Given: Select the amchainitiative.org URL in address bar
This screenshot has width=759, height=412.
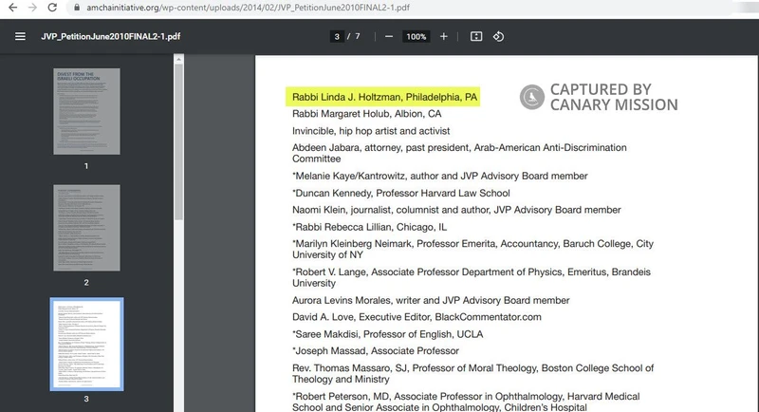Looking at the screenshot, I should tap(248, 8).
